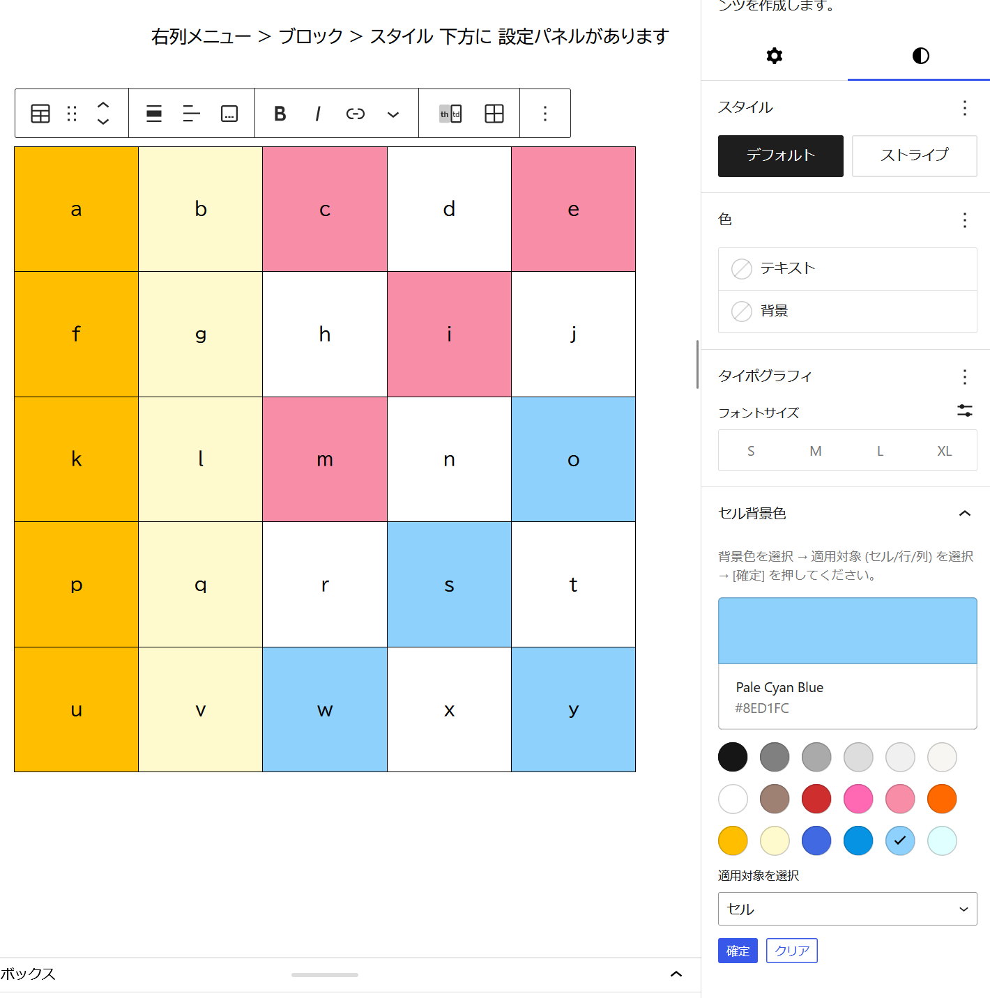Select table cell 'y'
The image size is (990, 998).
[x=573, y=709]
